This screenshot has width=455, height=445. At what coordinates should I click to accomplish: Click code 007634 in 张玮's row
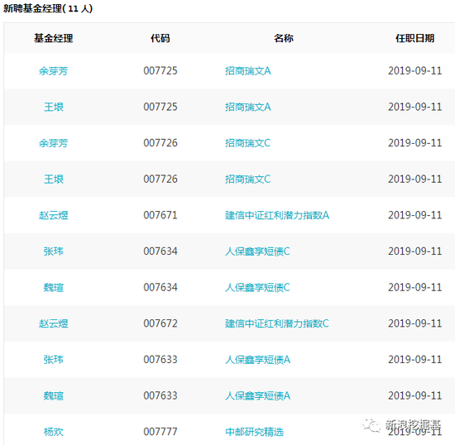coord(160,251)
